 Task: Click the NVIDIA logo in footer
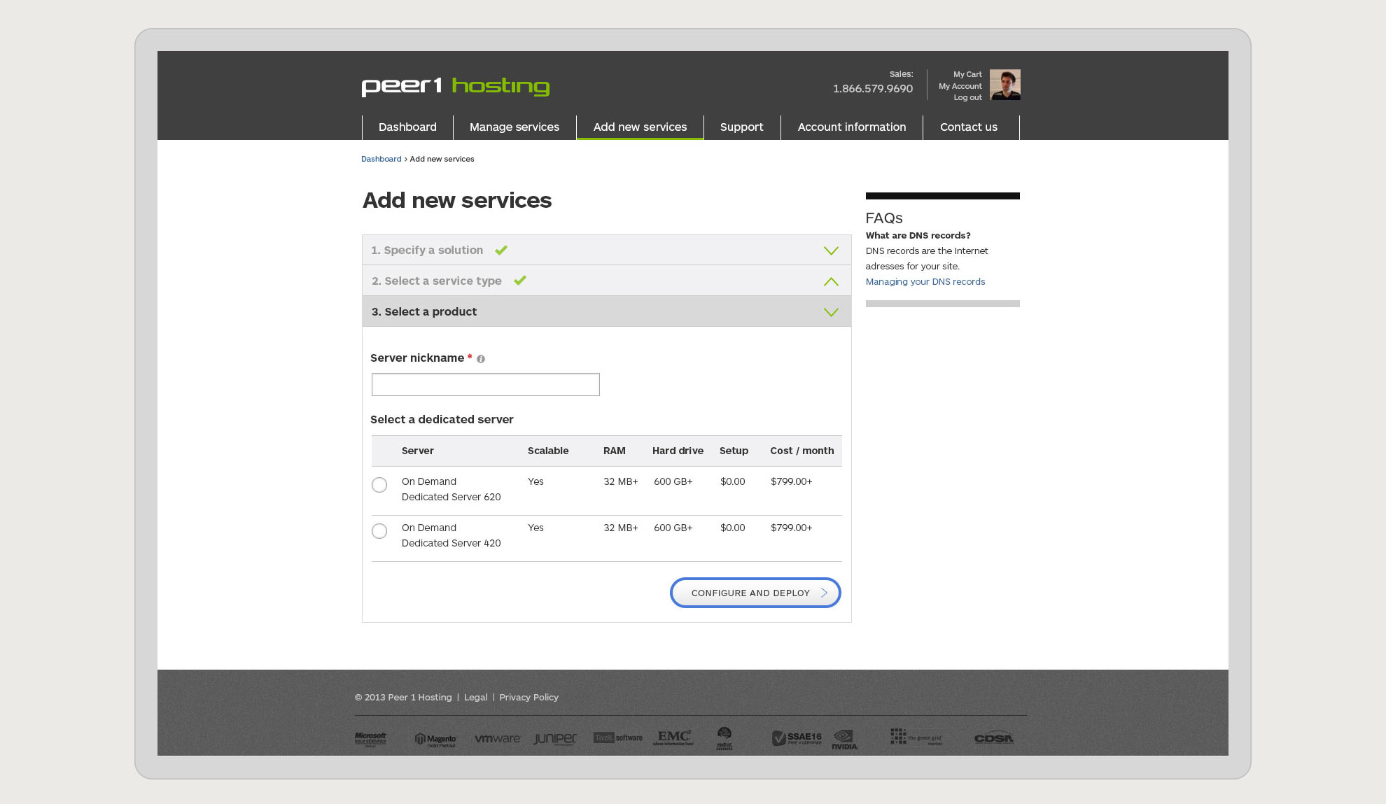[x=845, y=740]
